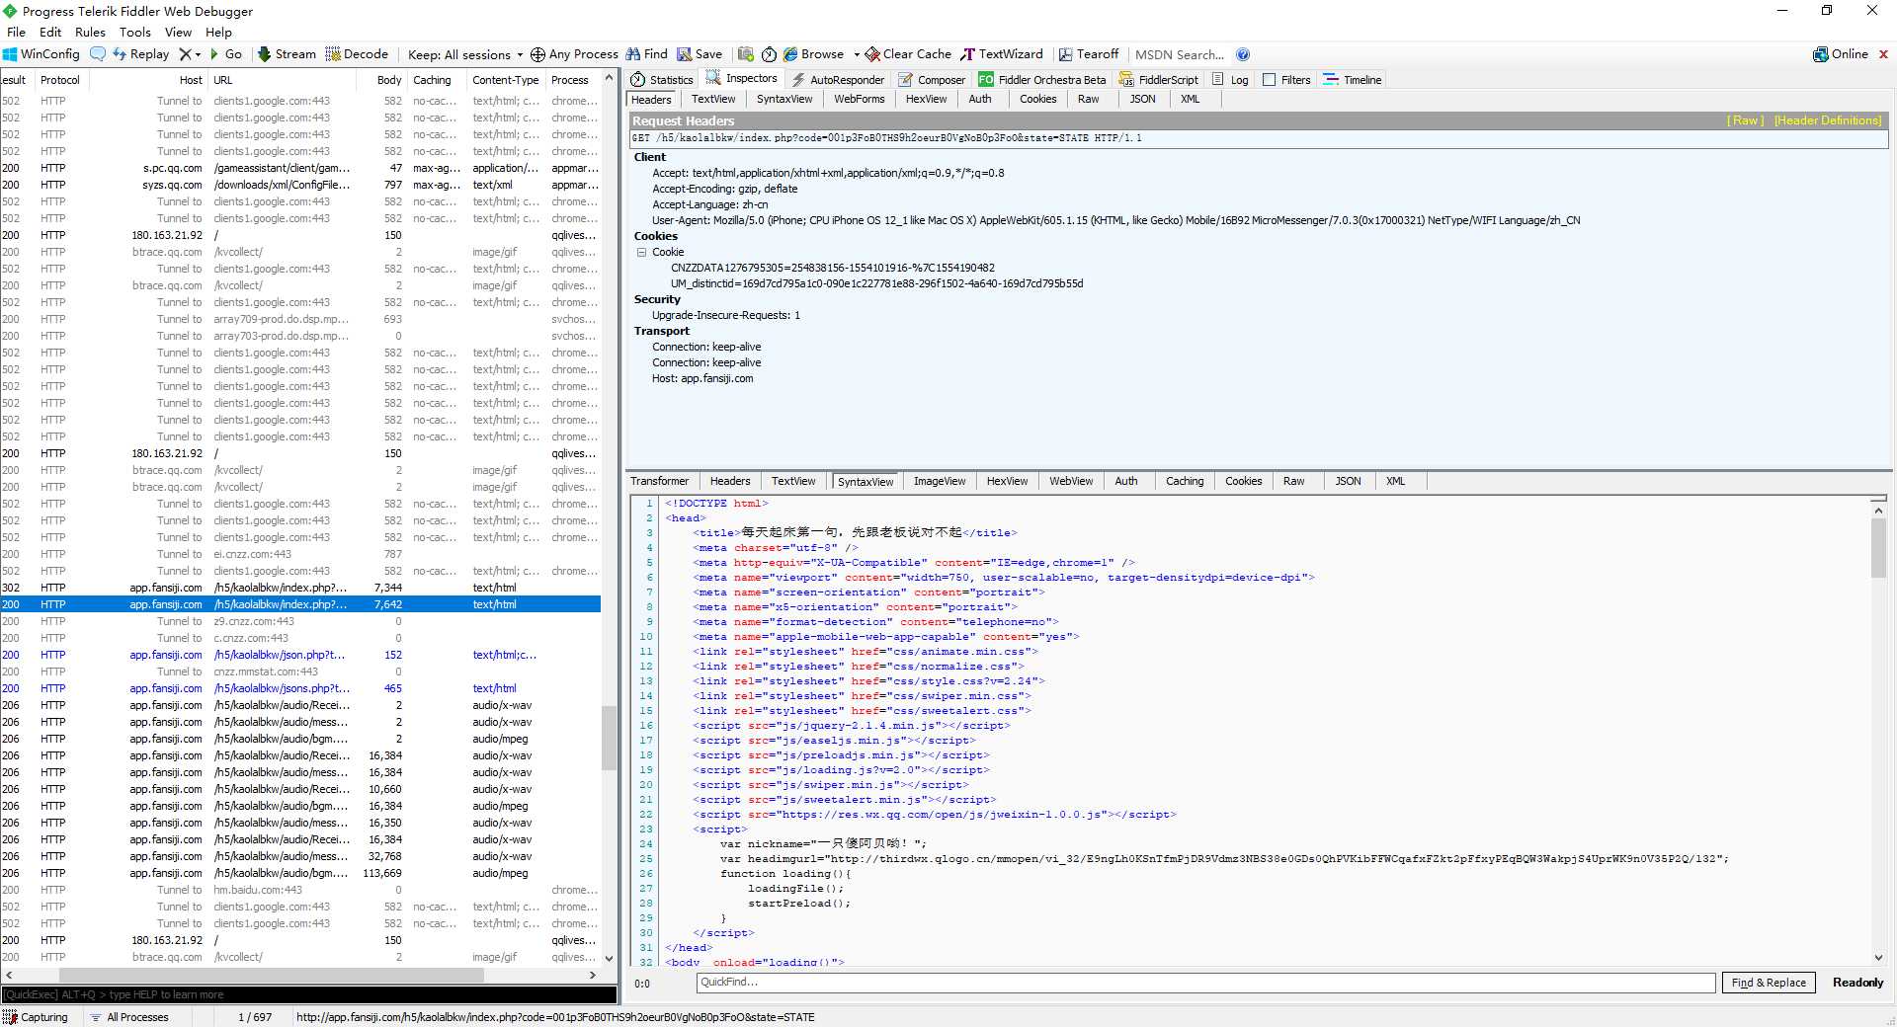Click the response view vertical scrollbar thumb
1897x1027 pixels.
point(1878,548)
